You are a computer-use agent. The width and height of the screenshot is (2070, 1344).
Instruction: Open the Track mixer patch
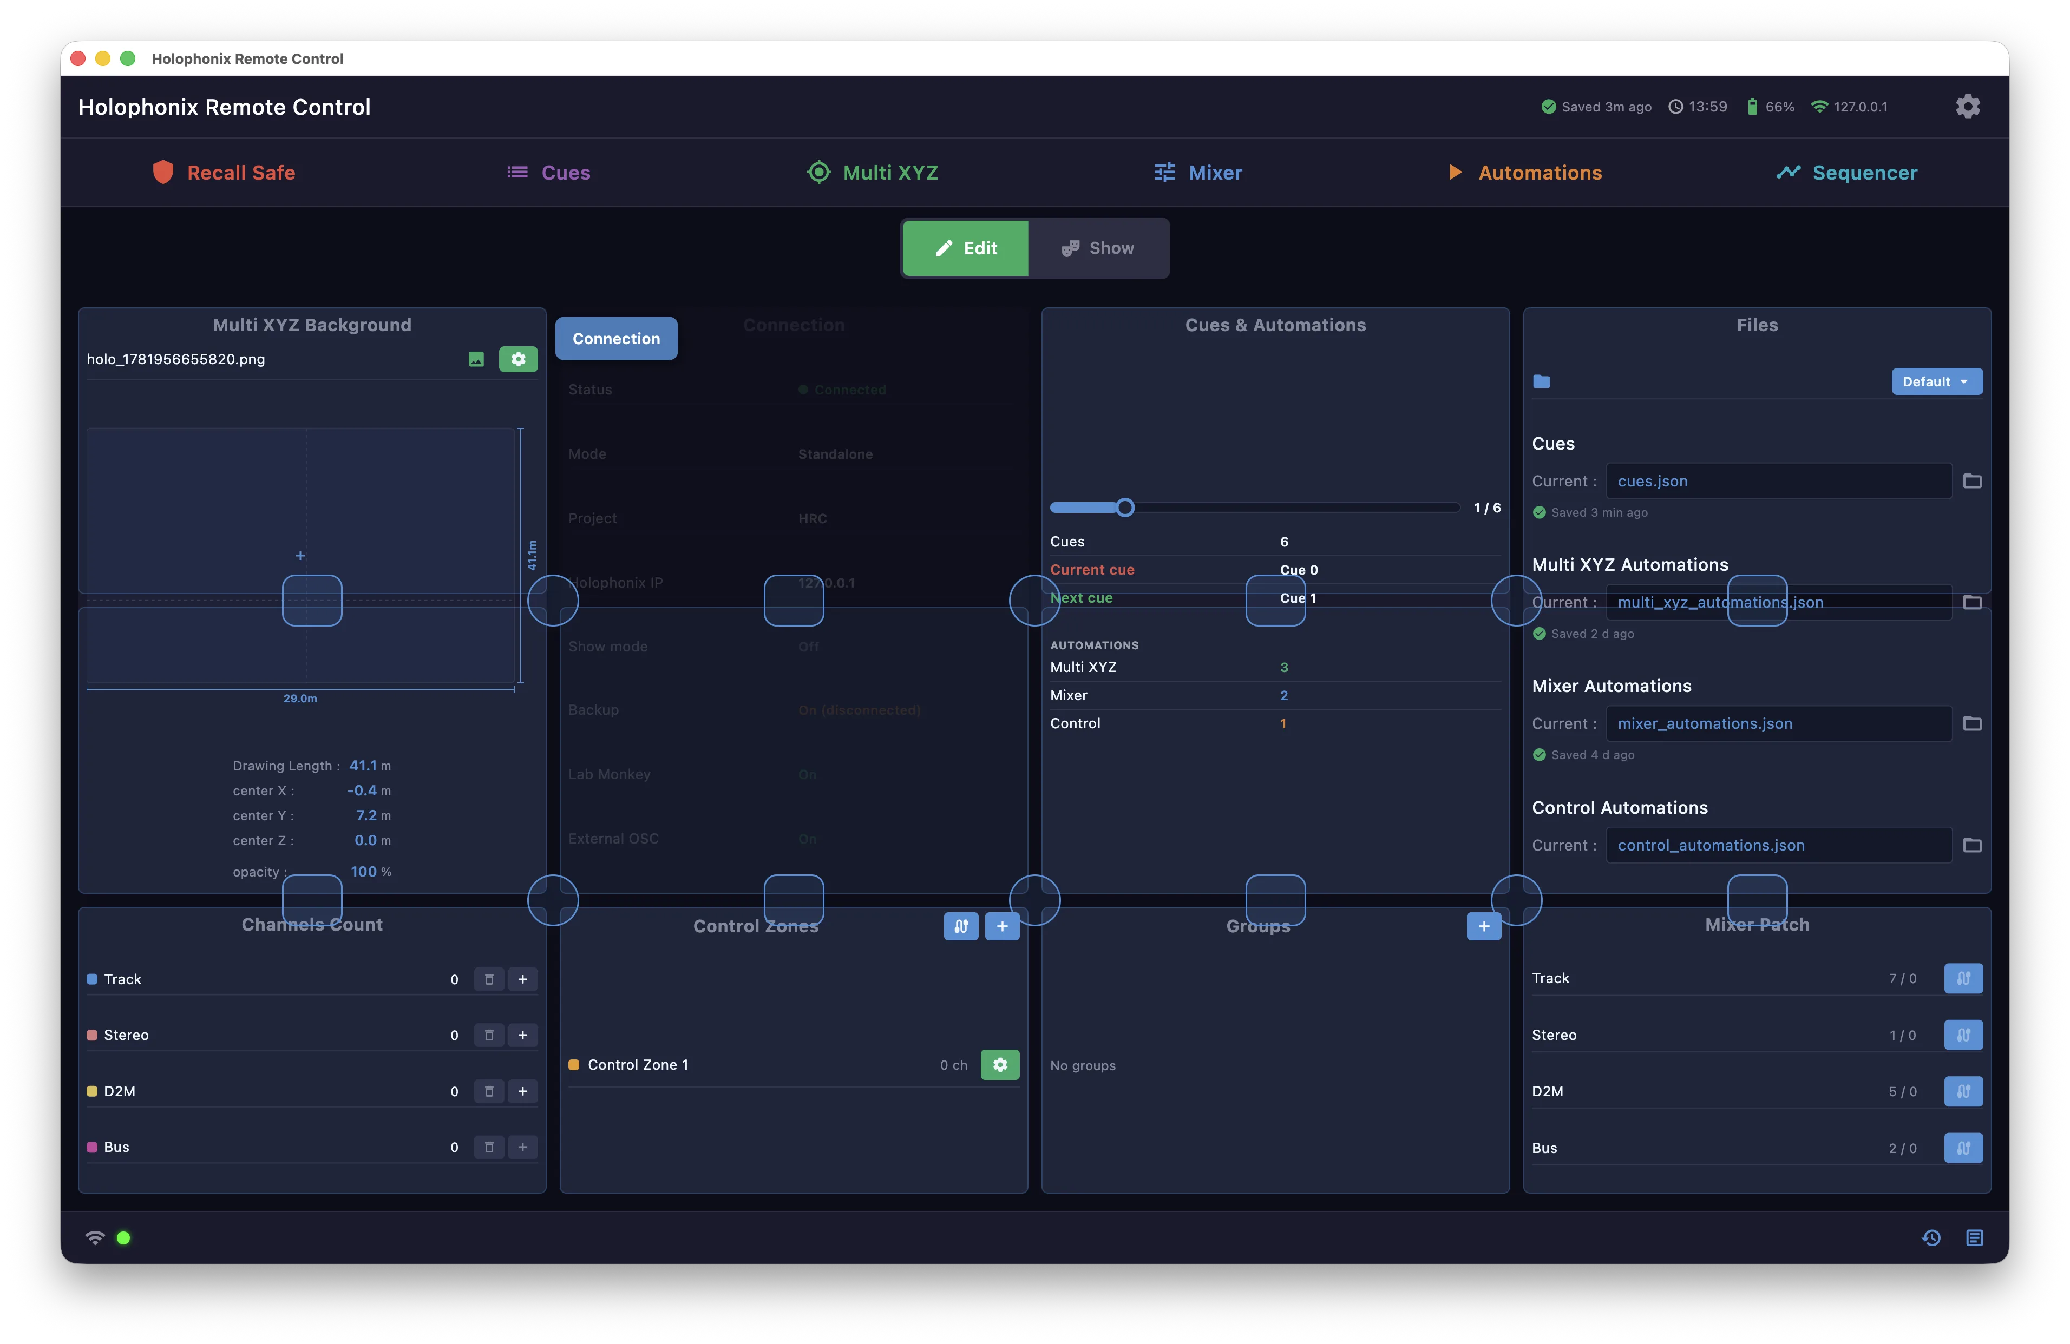pos(1963,978)
